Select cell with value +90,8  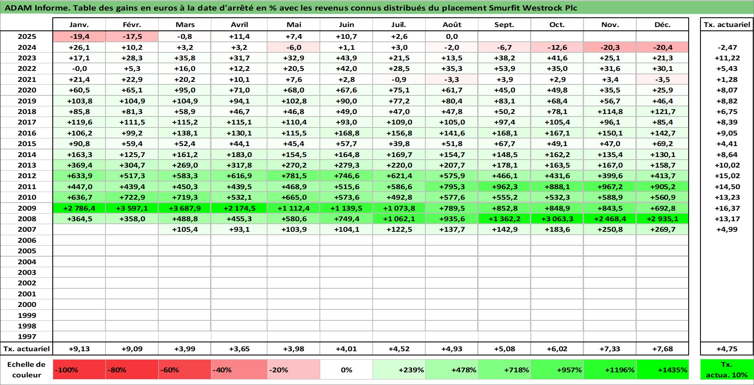[79, 144]
